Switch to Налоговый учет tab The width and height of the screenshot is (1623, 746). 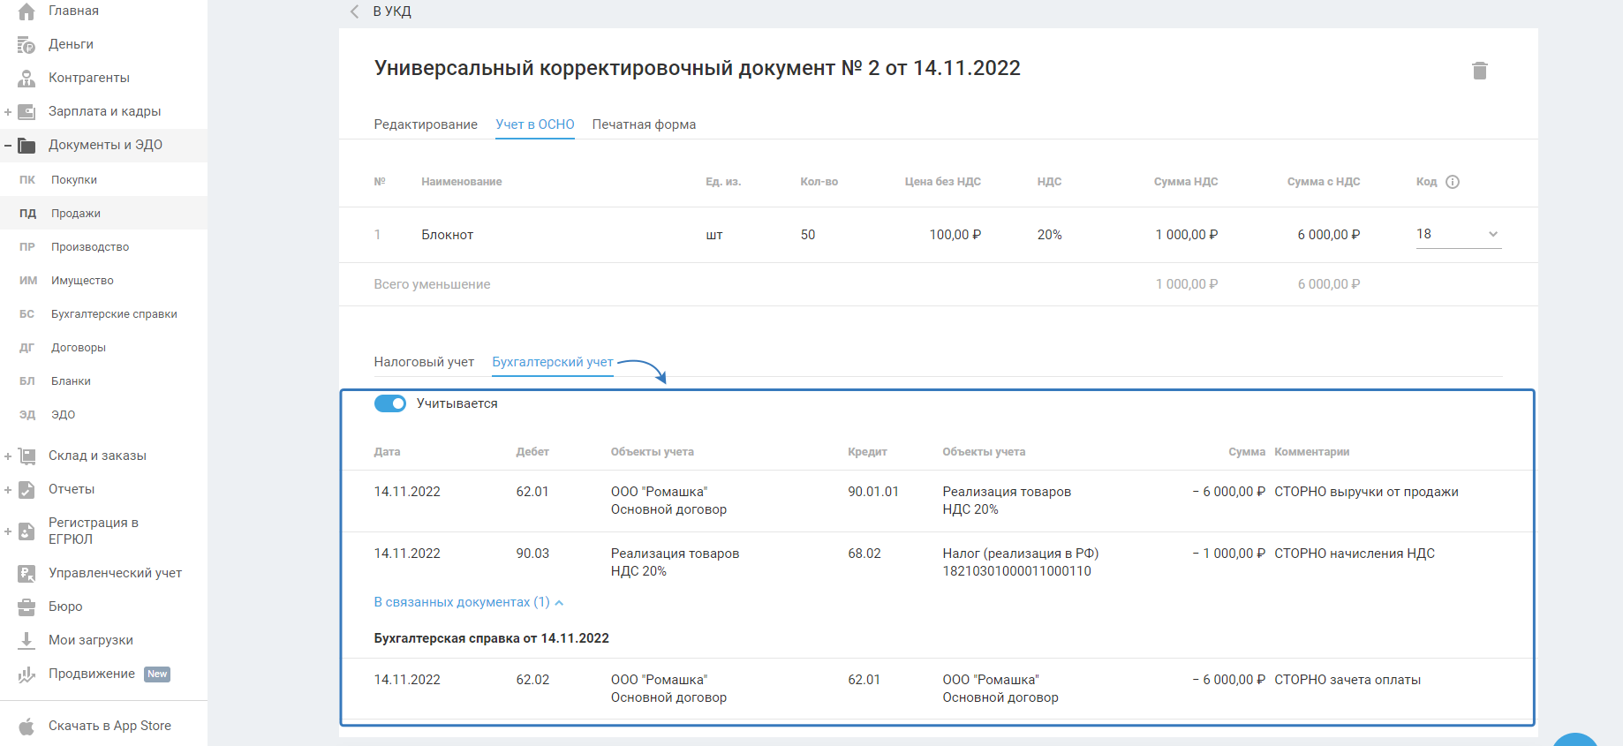(x=424, y=362)
